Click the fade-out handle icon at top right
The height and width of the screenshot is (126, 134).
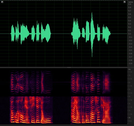[x=124, y=2]
